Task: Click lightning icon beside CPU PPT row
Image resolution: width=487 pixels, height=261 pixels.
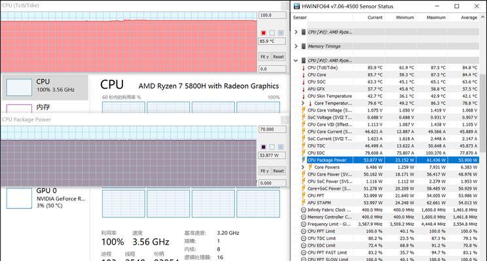Action: pyautogui.click(x=304, y=196)
